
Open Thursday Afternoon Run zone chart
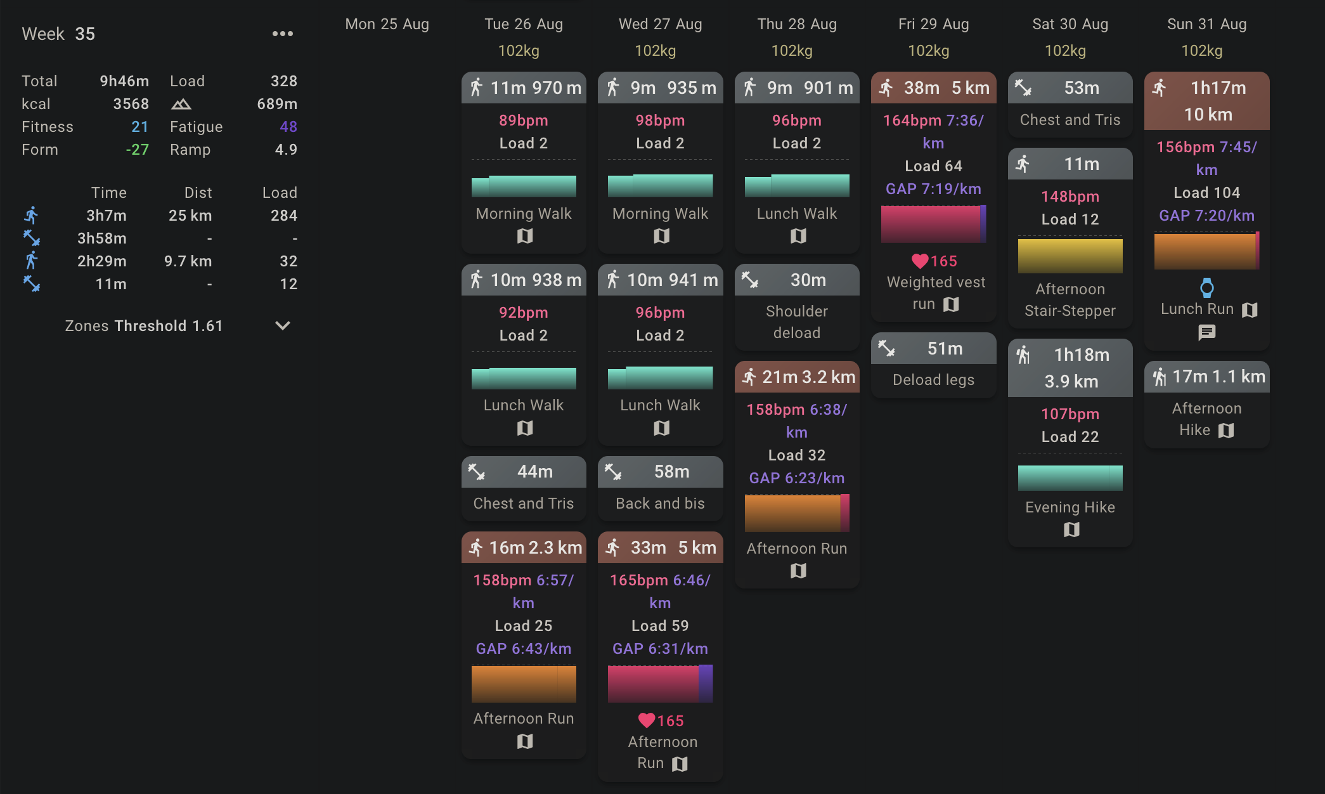797,513
